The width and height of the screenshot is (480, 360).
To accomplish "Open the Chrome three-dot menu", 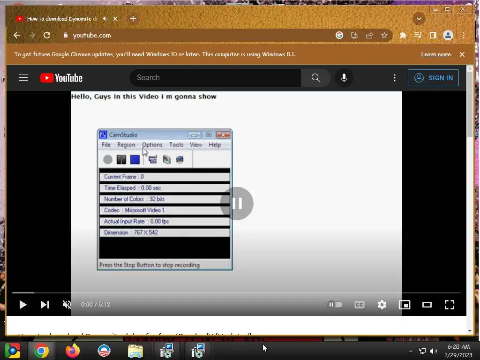I will point(464,35).
